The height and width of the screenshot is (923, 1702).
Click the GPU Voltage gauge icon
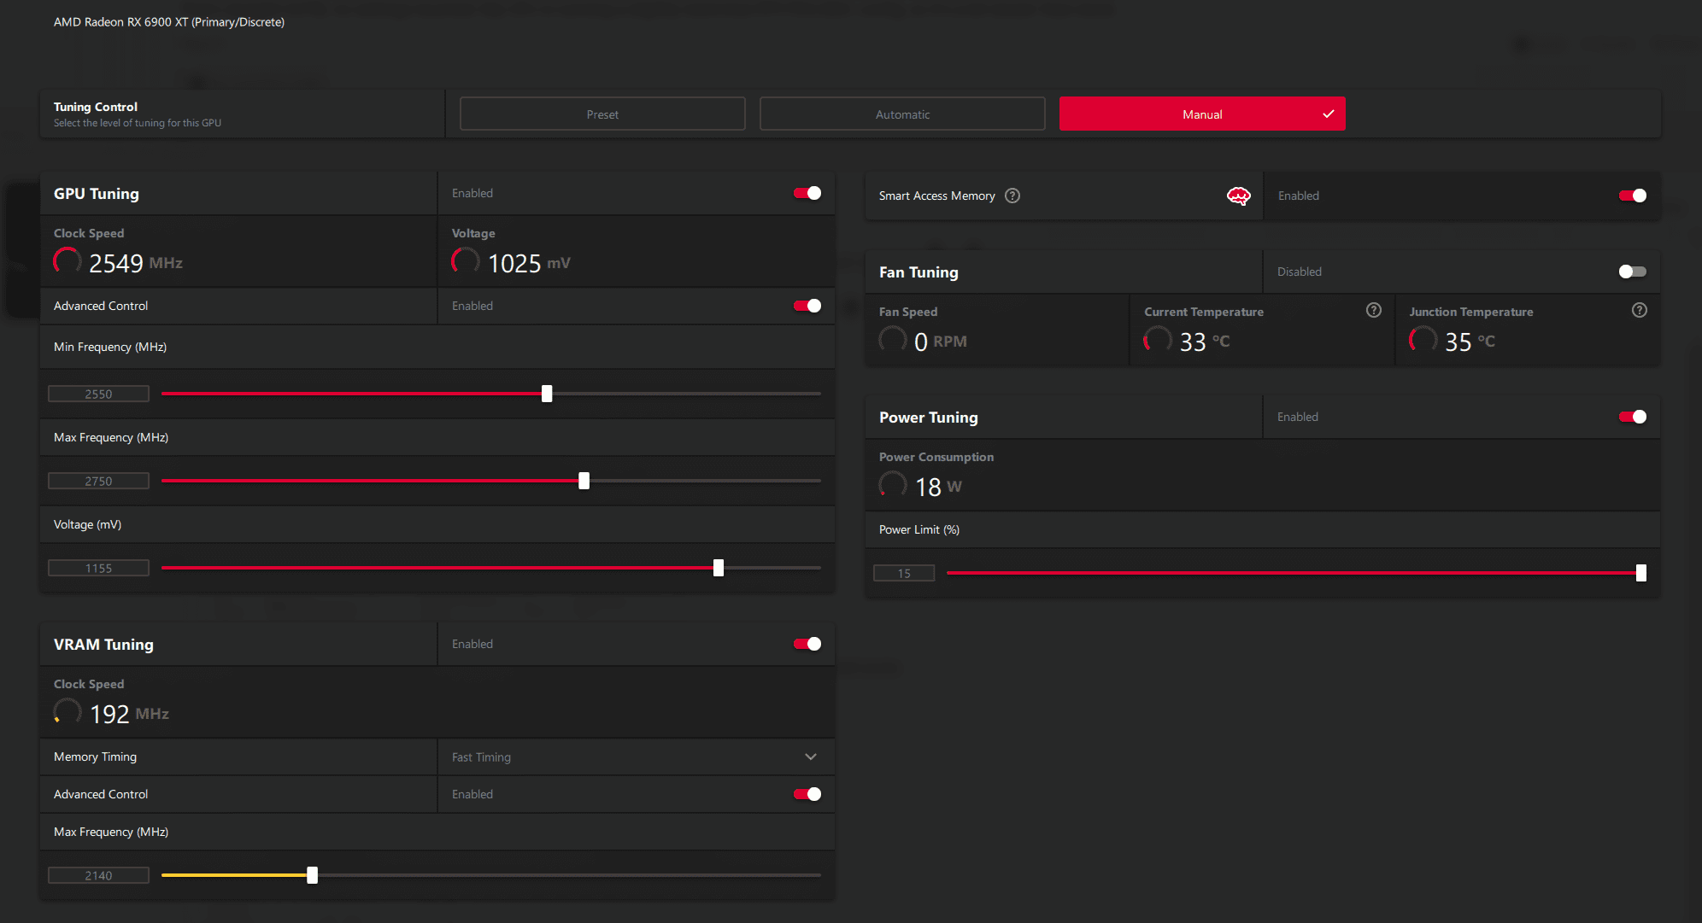(466, 261)
